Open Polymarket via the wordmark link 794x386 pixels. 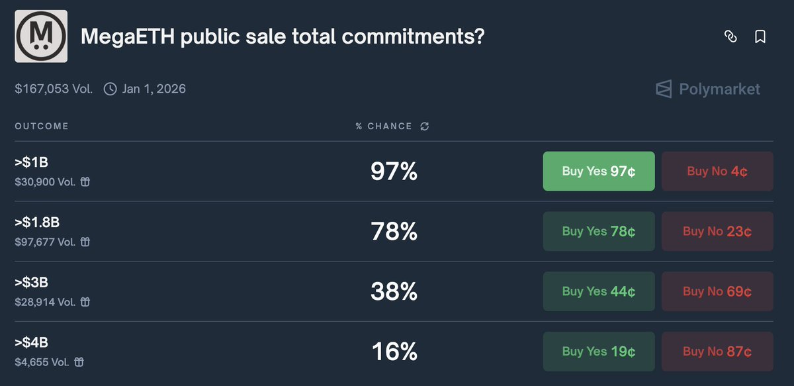pos(719,89)
